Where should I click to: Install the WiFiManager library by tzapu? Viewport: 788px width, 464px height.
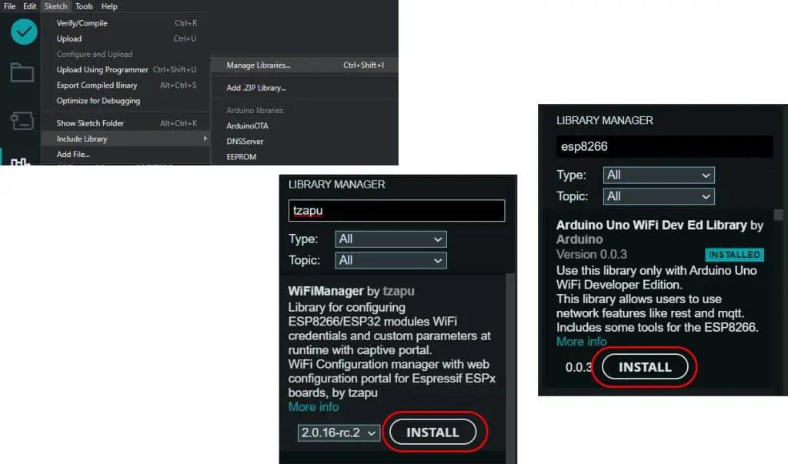(432, 432)
